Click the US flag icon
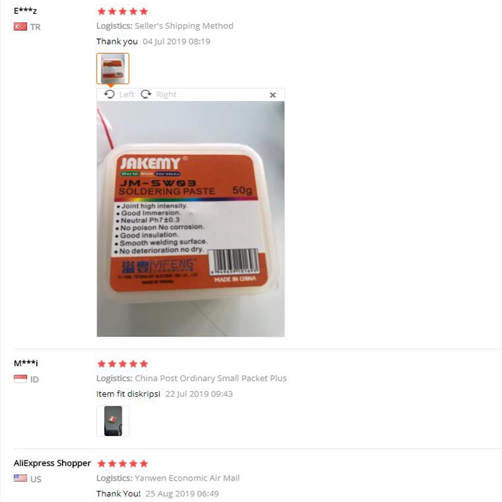Image resolution: width=502 pixels, height=502 pixels. [x=21, y=478]
